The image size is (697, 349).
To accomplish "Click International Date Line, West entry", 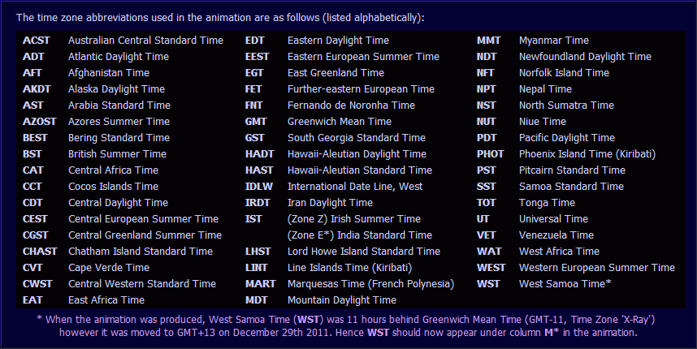I will pos(355,187).
